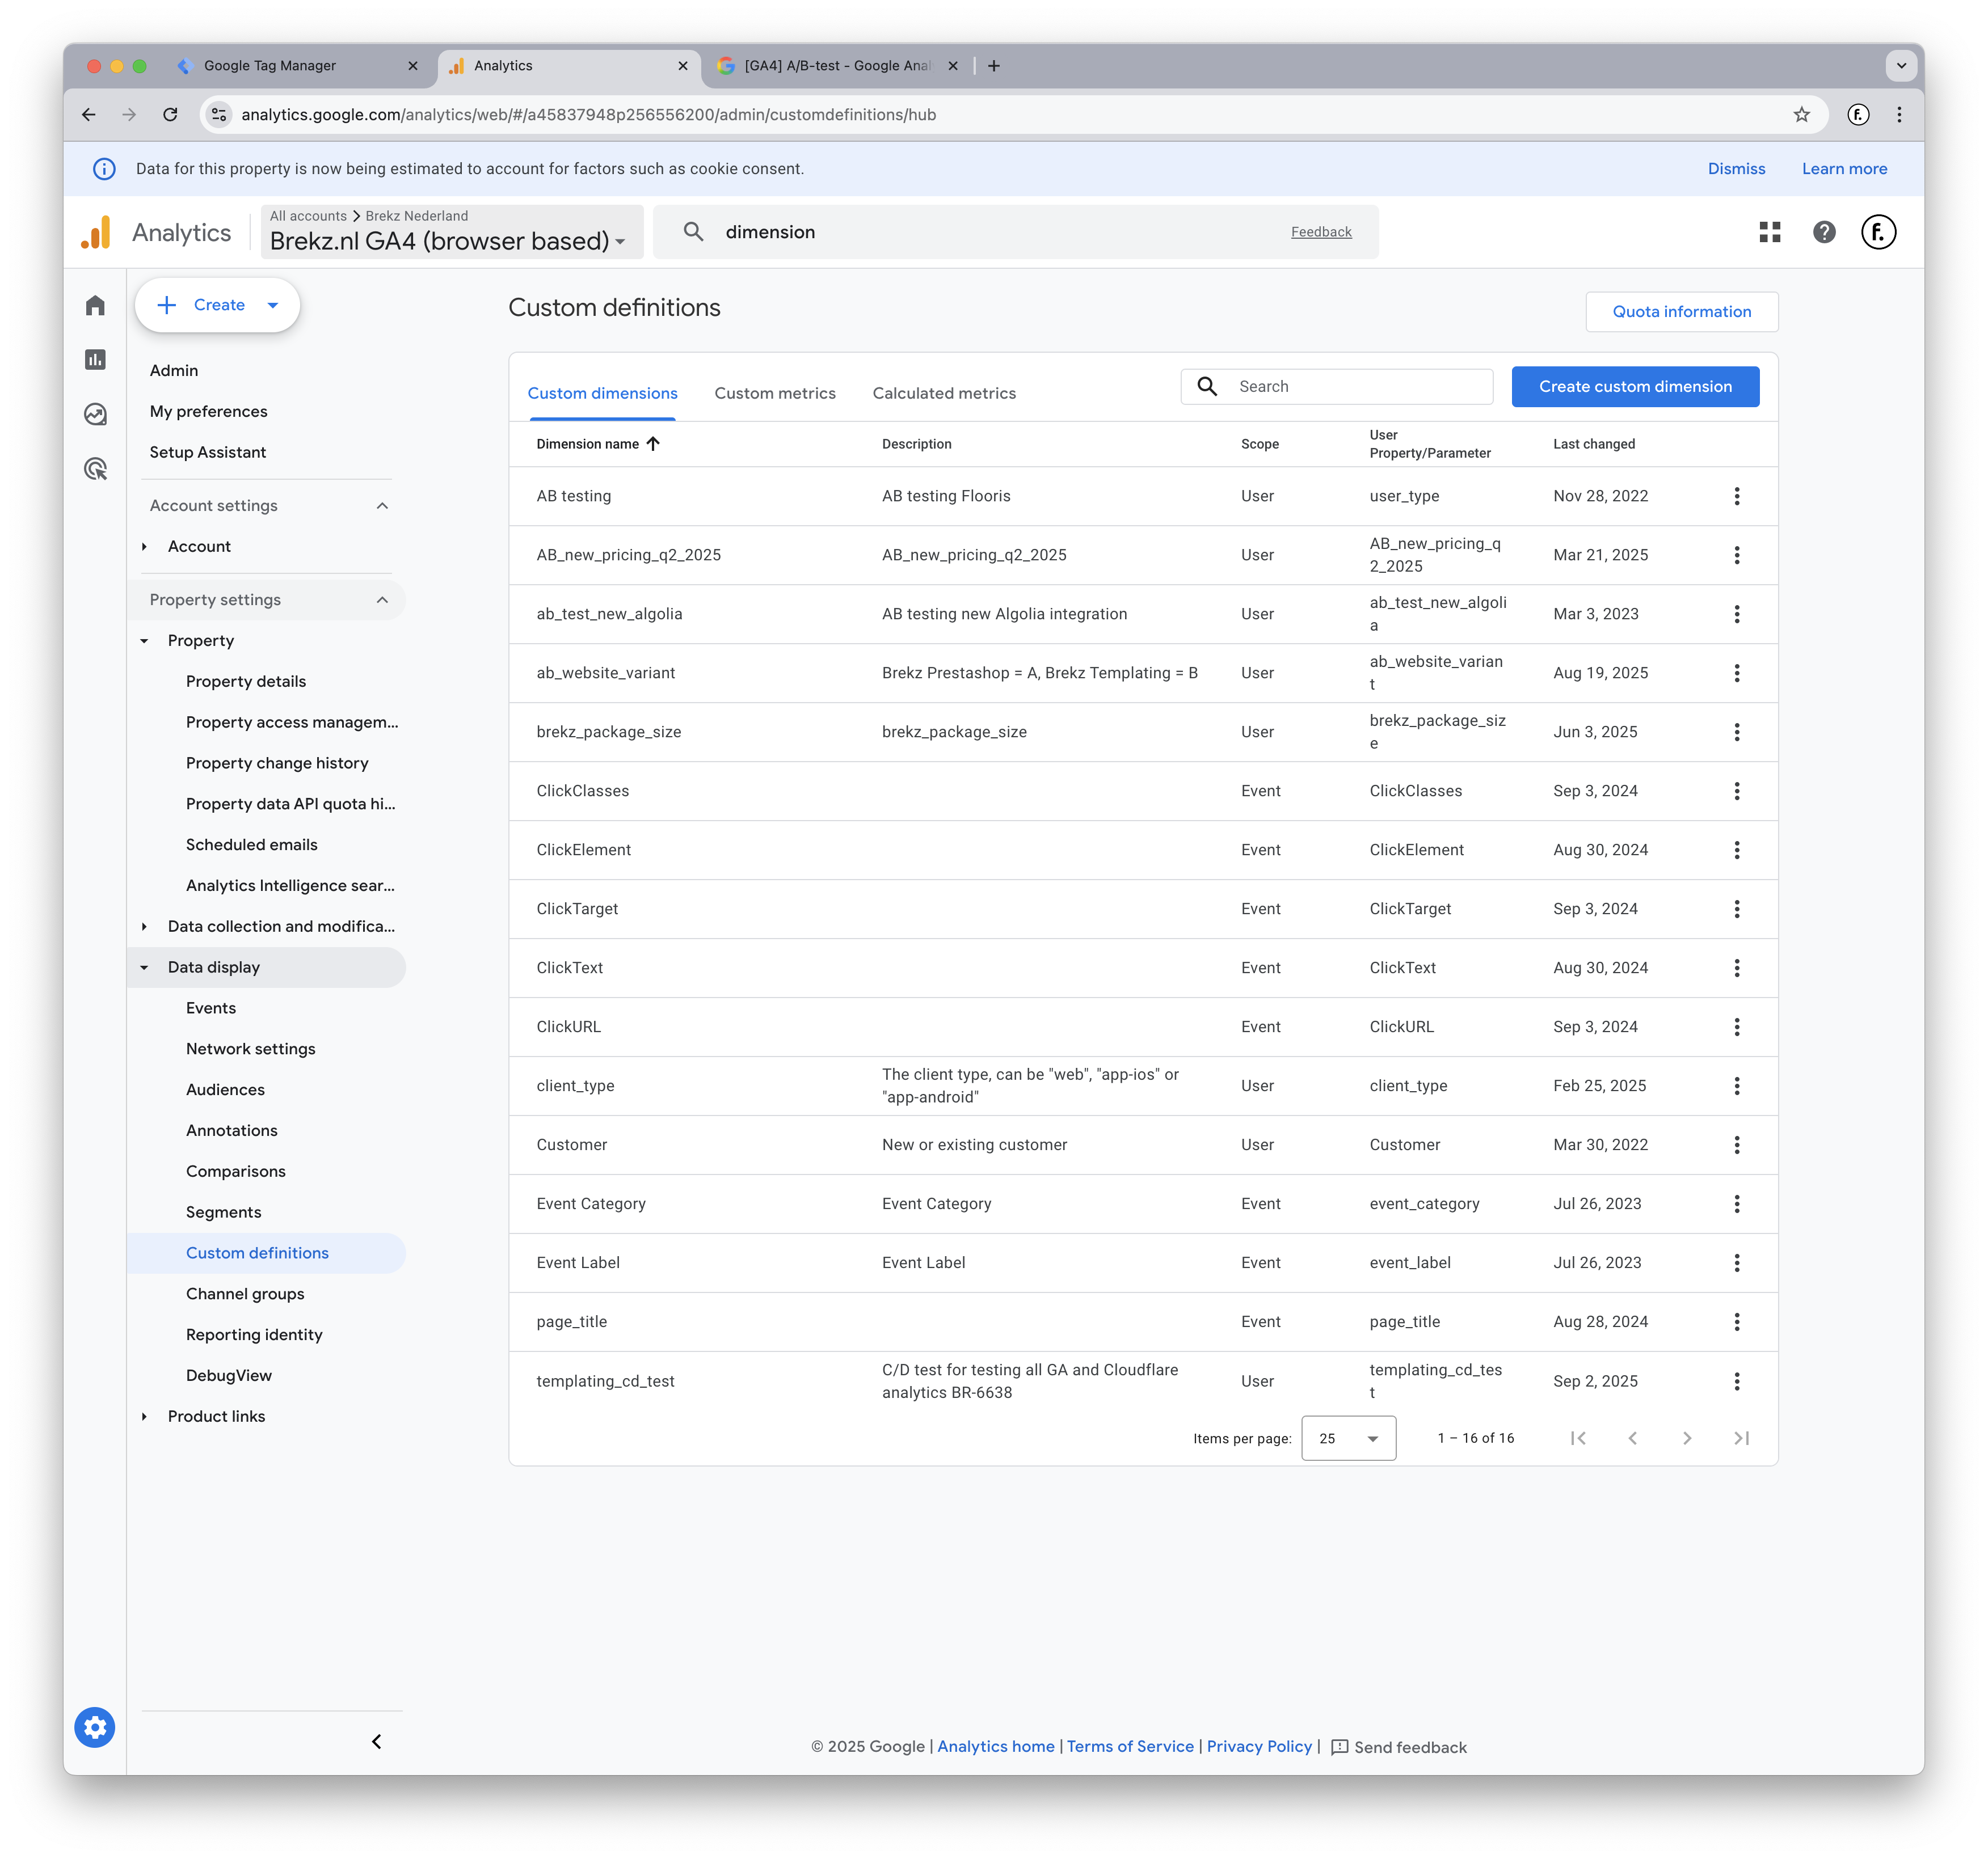Screen dimensions: 1988x1859
Task: Switch to the Calculated metrics tab
Action: point(944,393)
